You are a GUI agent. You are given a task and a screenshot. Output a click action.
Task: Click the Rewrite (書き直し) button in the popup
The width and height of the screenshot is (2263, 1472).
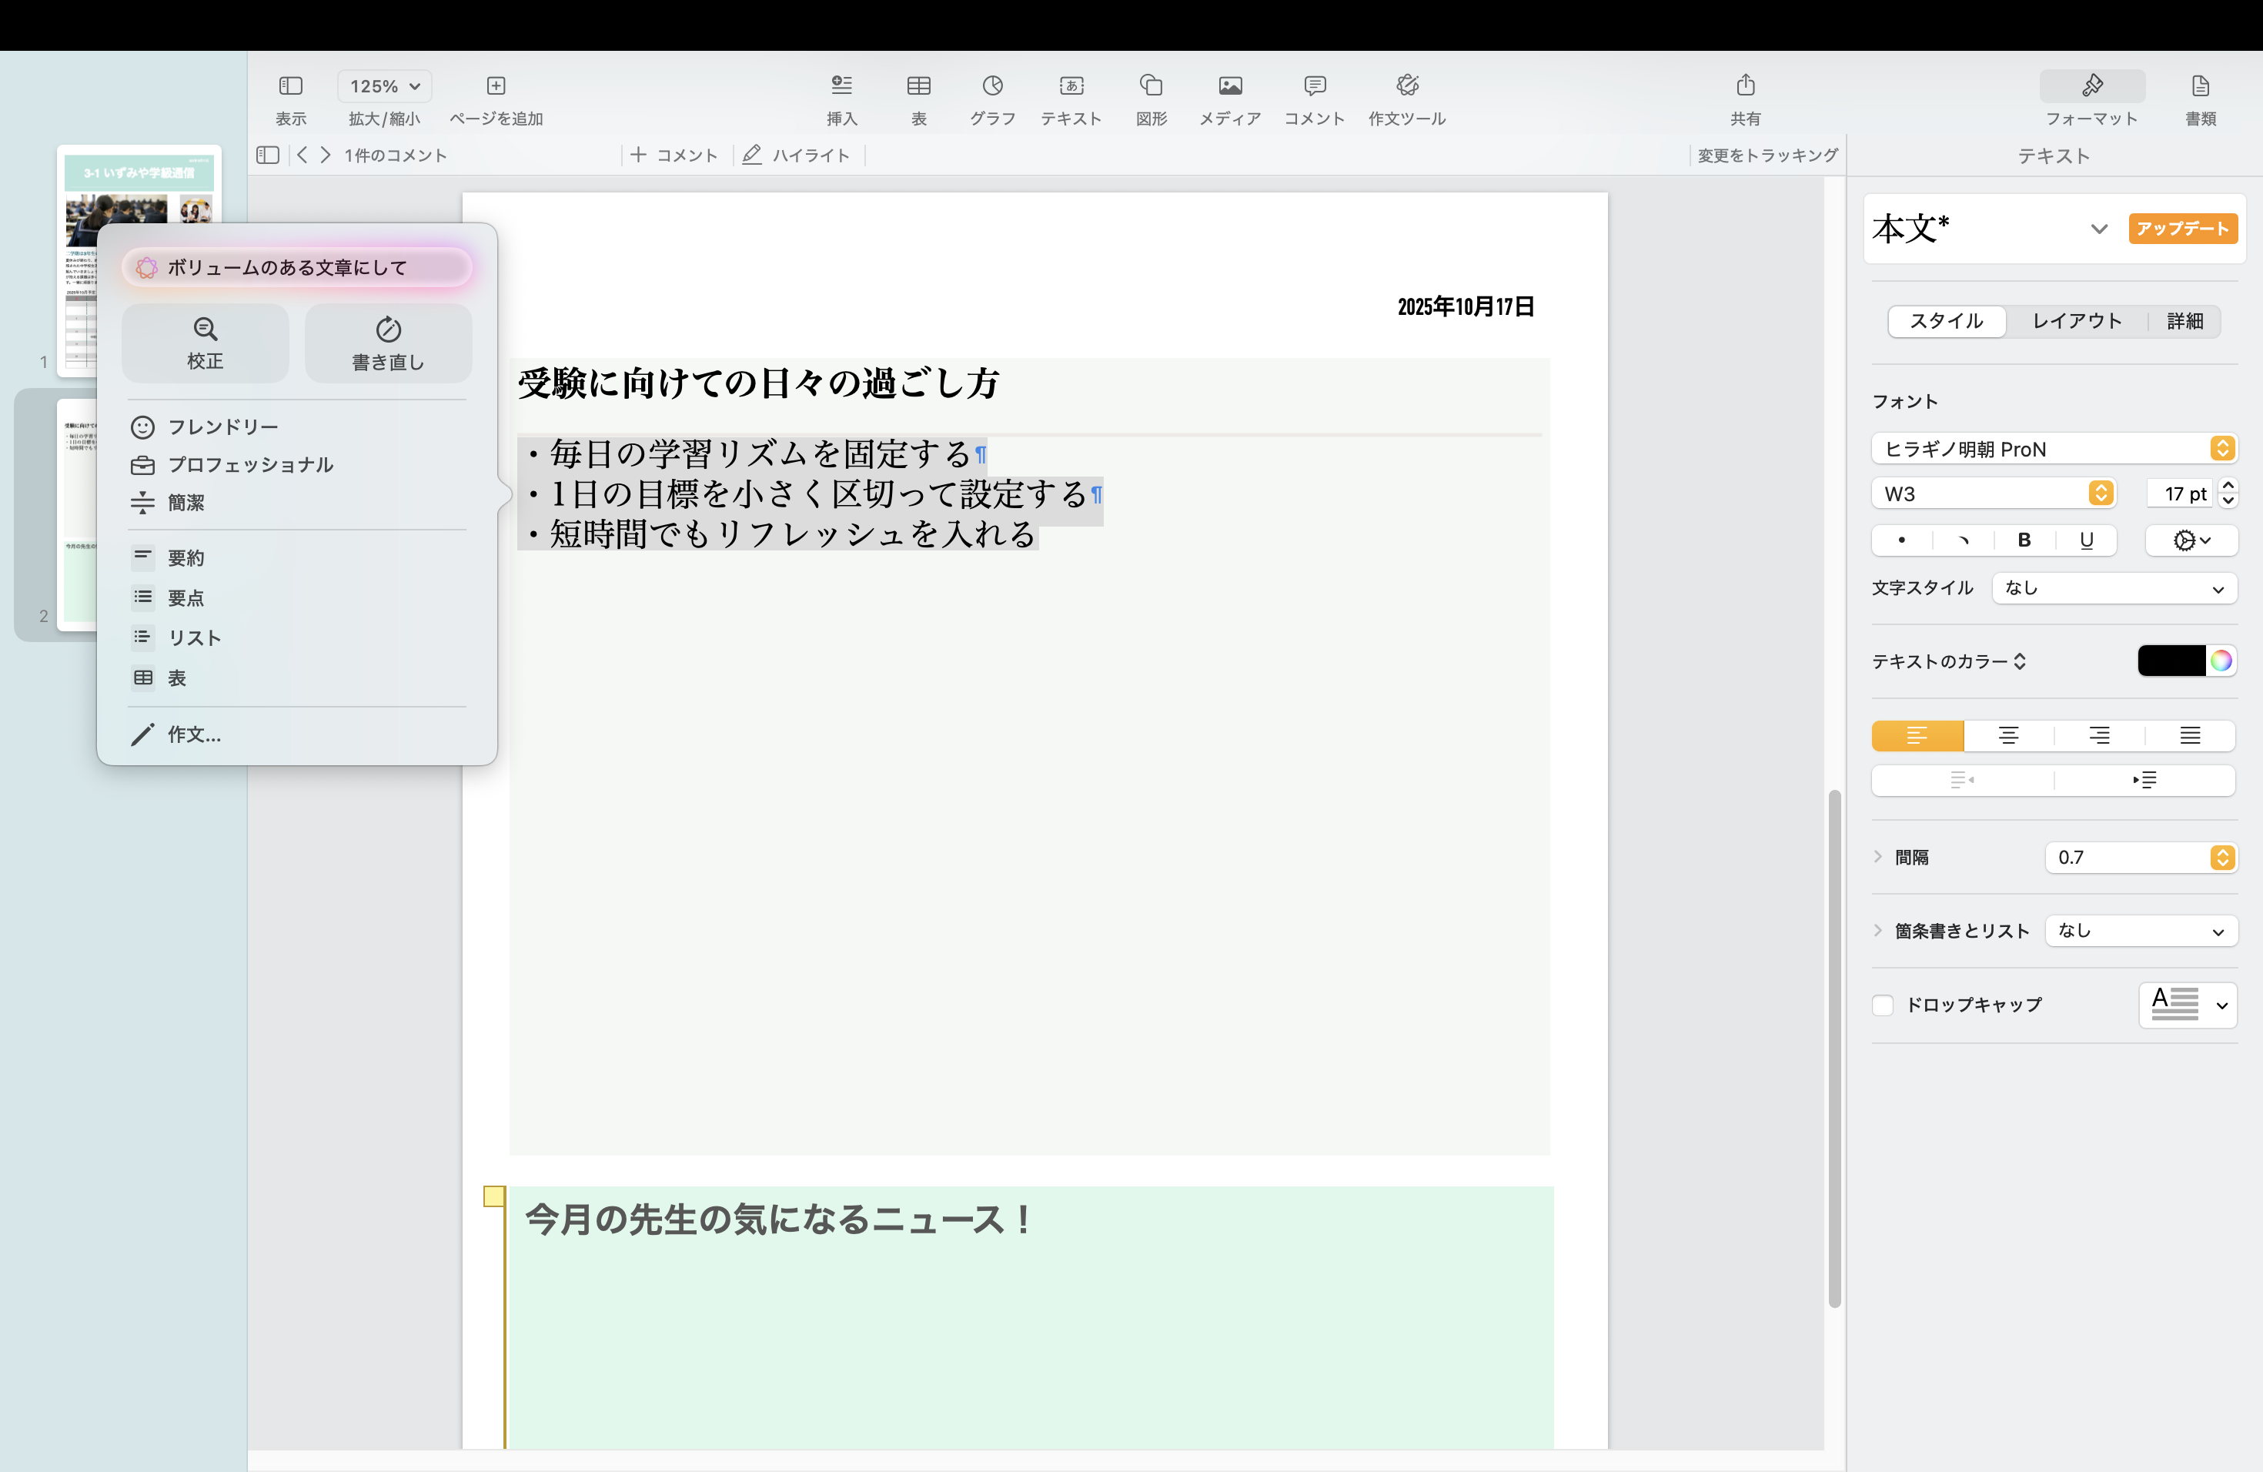388,343
